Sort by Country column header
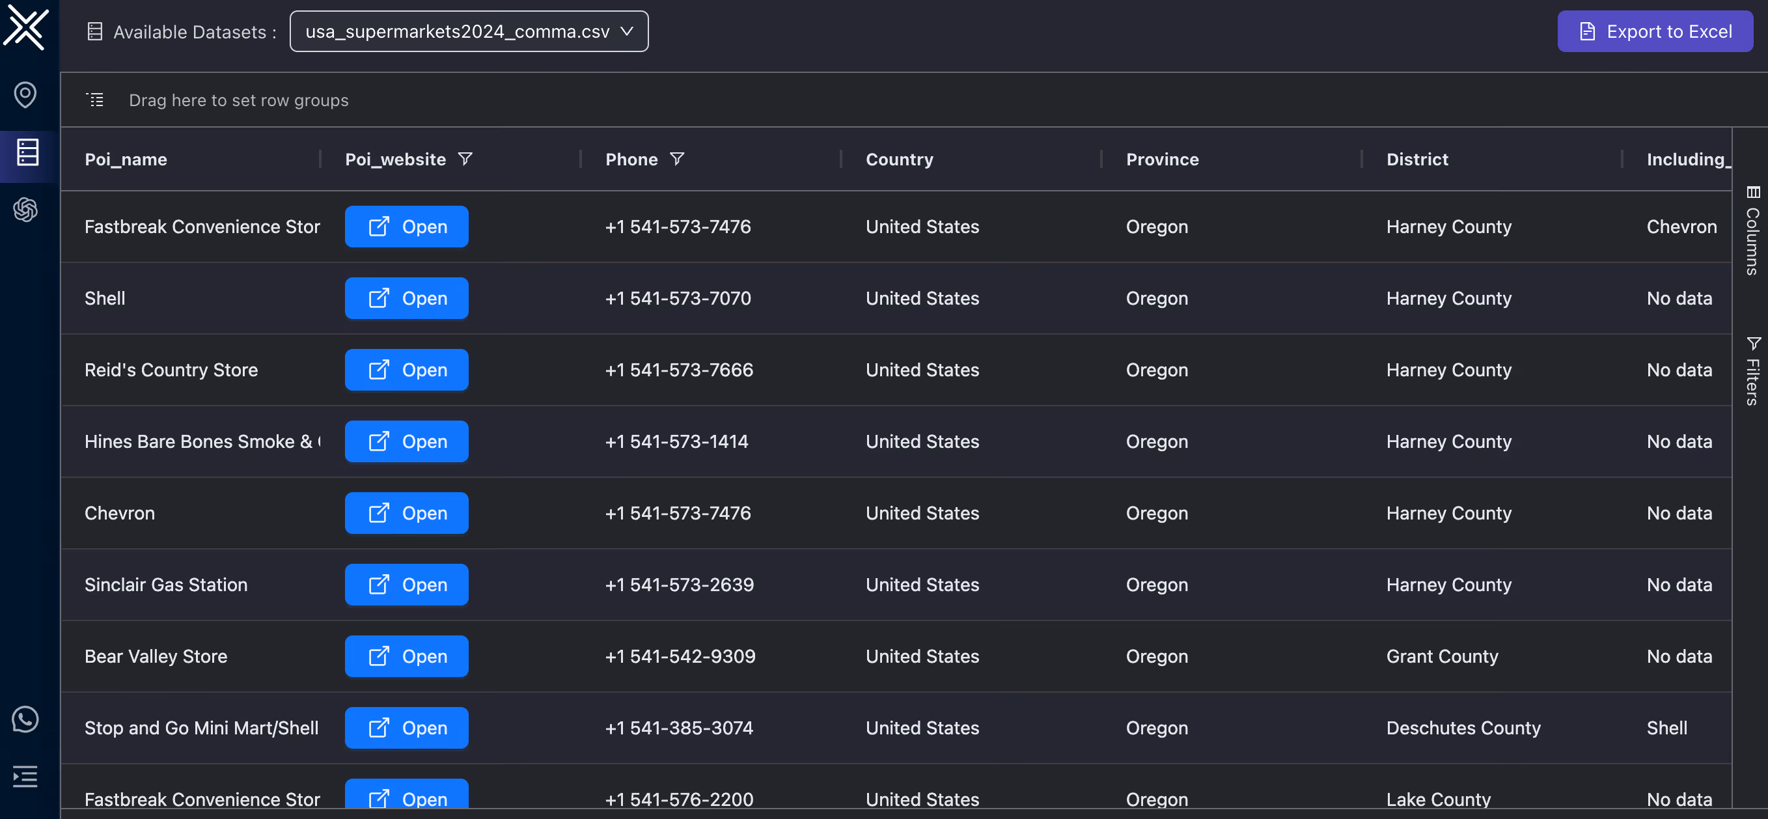Viewport: 1768px width, 819px height. (899, 160)
